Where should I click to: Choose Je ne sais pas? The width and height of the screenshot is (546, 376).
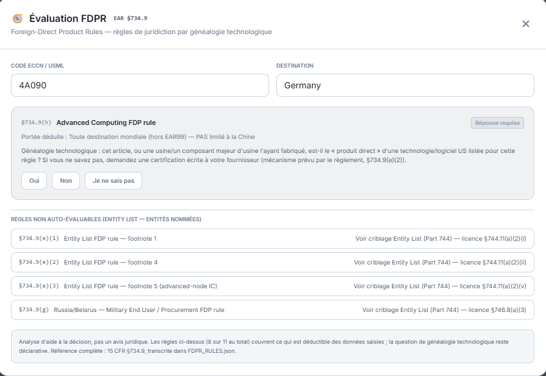pos(113,181)
